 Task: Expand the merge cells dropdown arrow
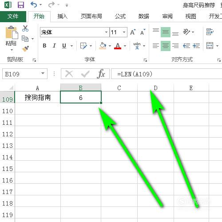pos(217,46)
